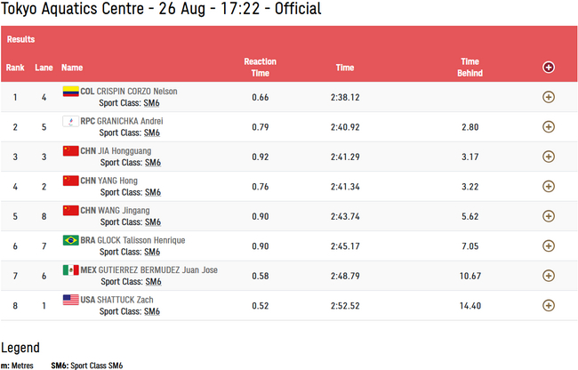Screen dimensions: 578x370
Task: Open athlete GUTIERREZ BERMUDEZ Juan Jose
Action: [x=157, y=270]
